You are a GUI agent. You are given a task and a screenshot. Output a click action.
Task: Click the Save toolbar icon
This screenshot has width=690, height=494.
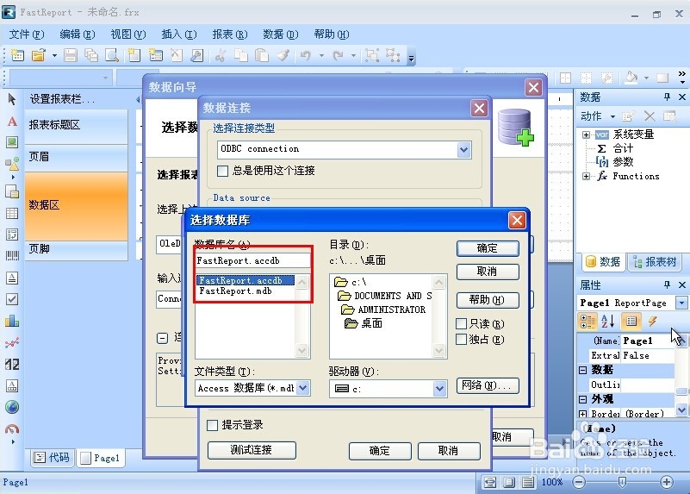click(71, 55)
